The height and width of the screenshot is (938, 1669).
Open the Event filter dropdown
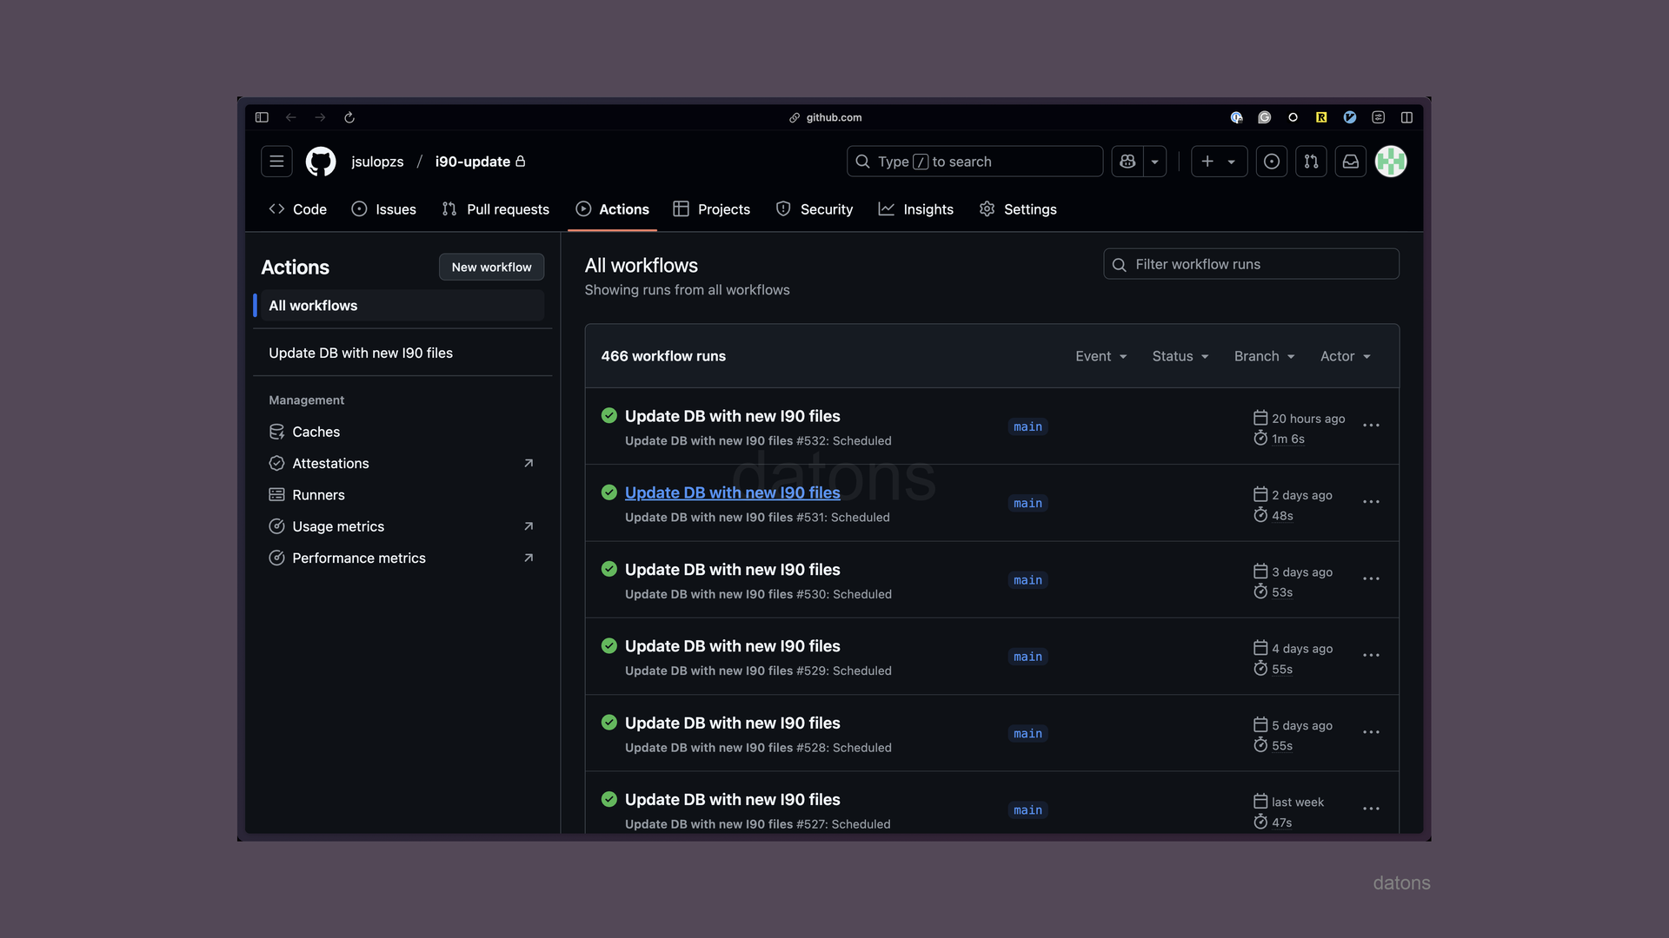[1100, 356]
